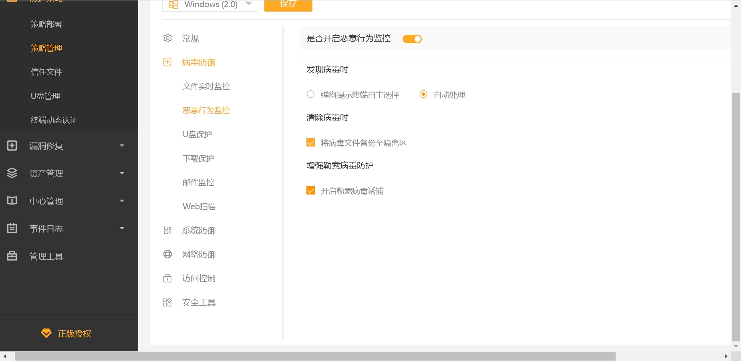
Task: Click the 访问控制 lock icon
Action: pyautogui.click(x=167, y=278)
